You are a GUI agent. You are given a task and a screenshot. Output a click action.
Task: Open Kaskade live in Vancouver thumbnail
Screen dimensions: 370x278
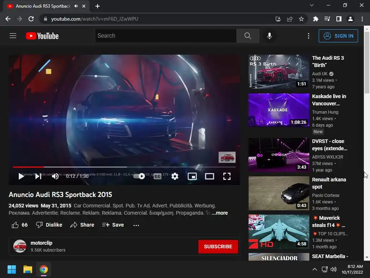pos(279,110)
